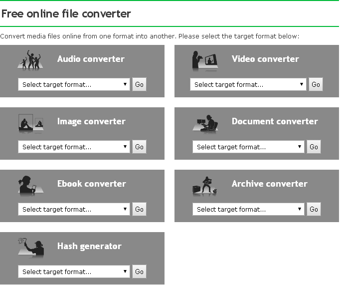
Task: Click the Image converter heading
Action: coord(91,122)
